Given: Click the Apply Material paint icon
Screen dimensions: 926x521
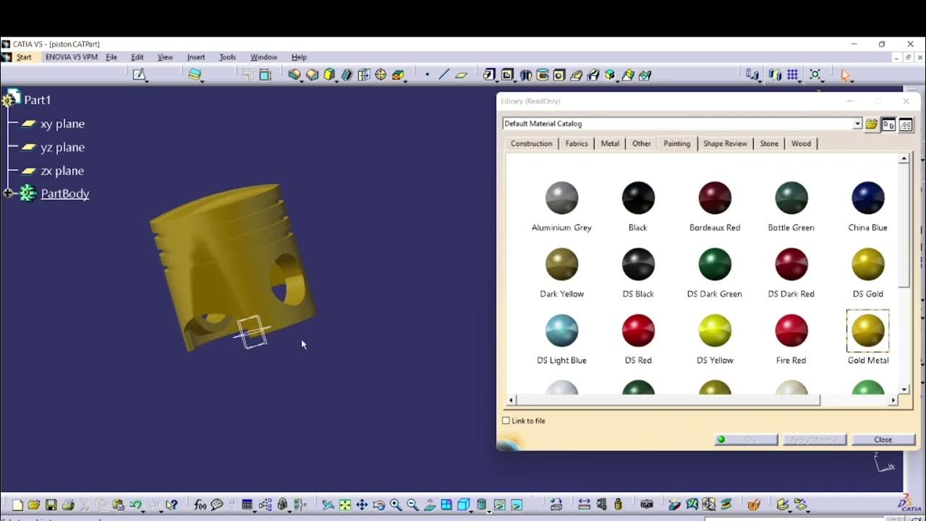Looking at the screenshot, I should click(x=754, y=505).
